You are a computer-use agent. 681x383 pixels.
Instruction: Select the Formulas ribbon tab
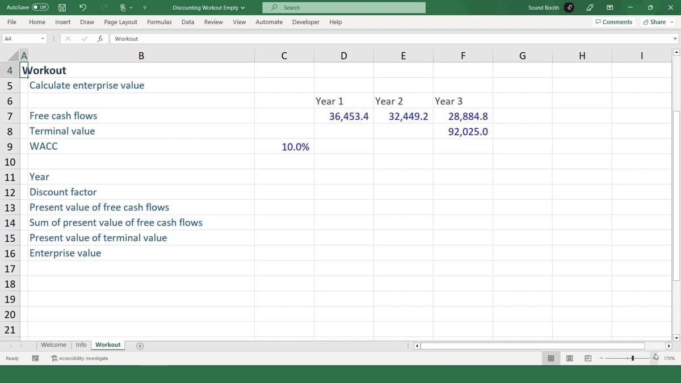159,22
